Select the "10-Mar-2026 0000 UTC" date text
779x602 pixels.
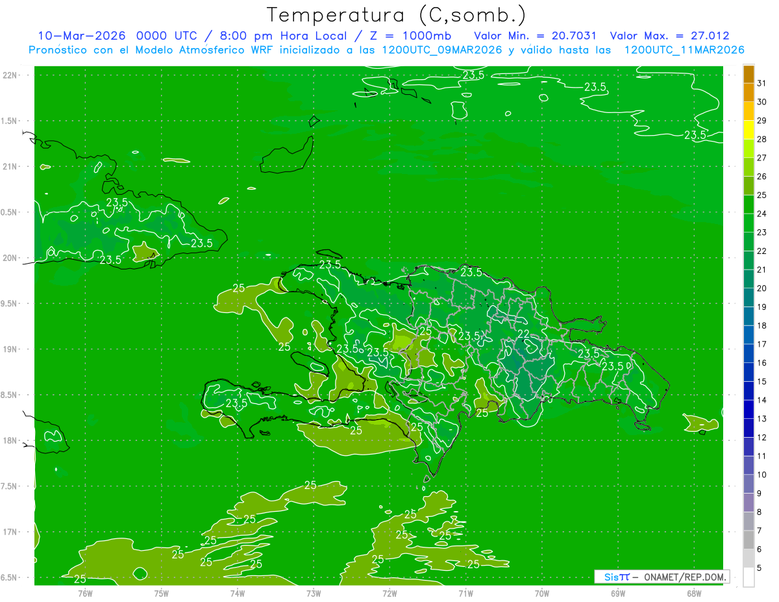click(x=118, y=36)
